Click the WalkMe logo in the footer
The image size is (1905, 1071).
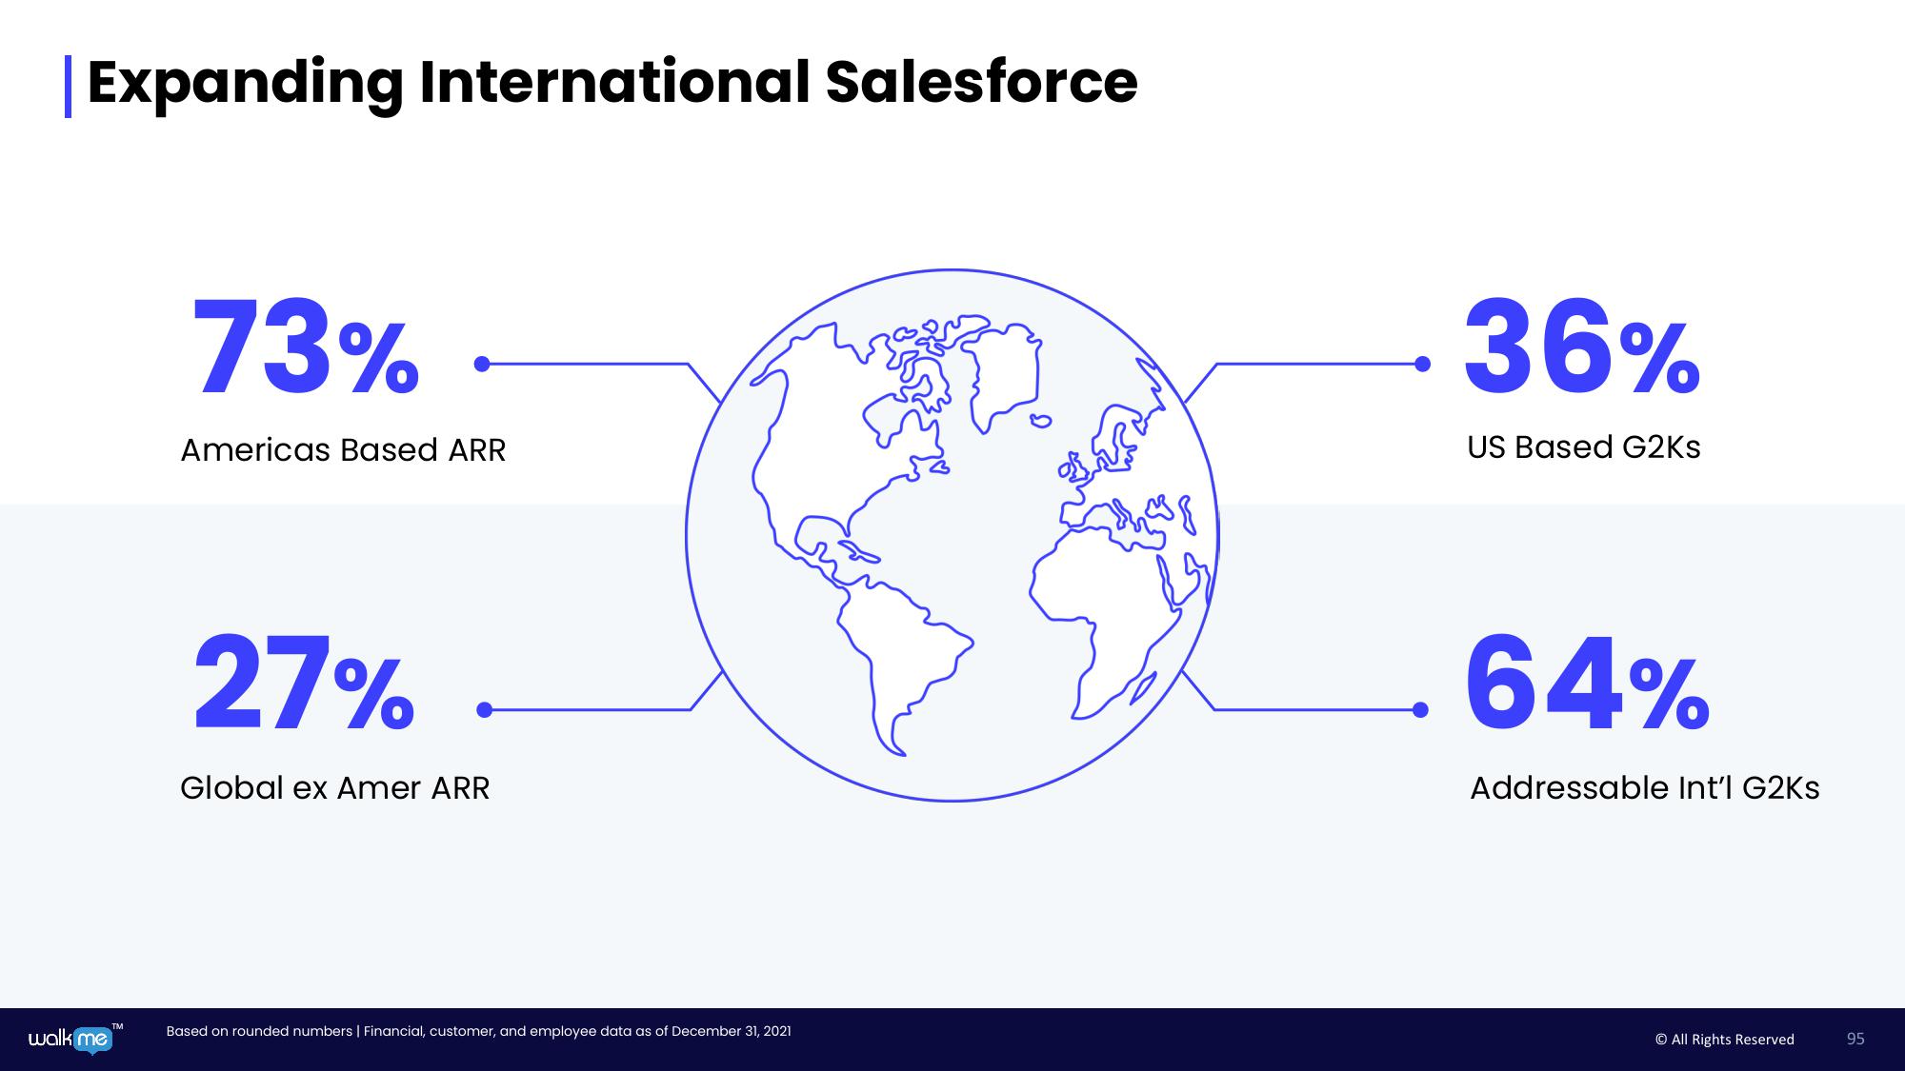[x=76, y=1039]
